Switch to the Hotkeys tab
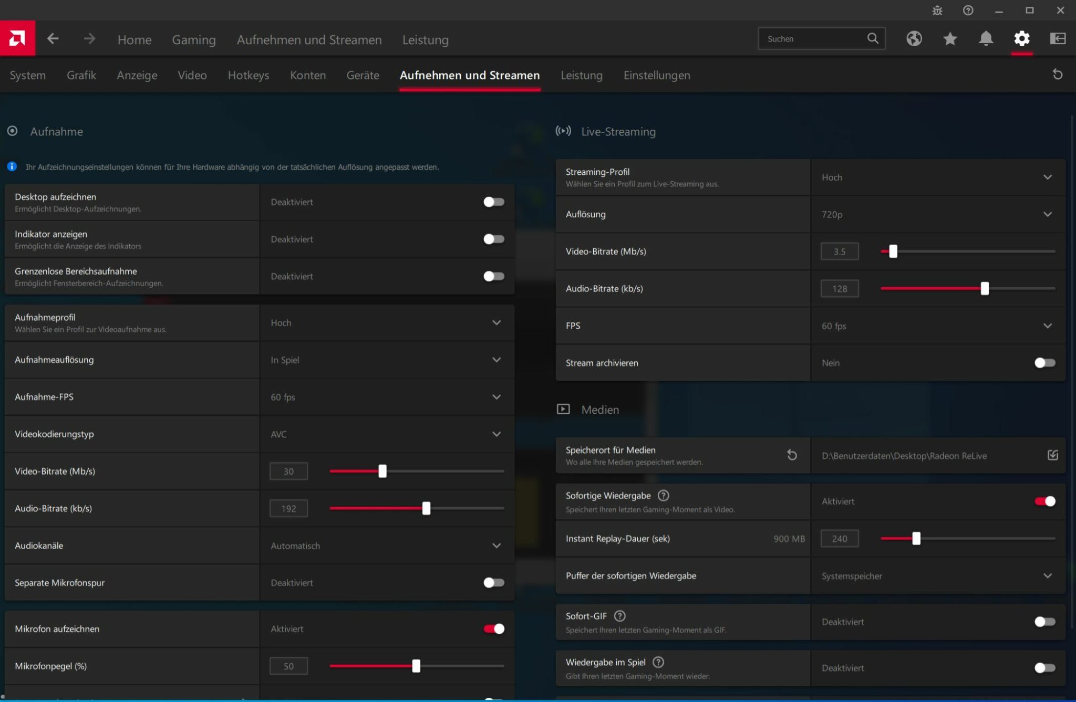 pos(249,75)
